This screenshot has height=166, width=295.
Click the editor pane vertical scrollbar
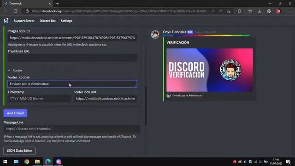[x=146, y=106]
